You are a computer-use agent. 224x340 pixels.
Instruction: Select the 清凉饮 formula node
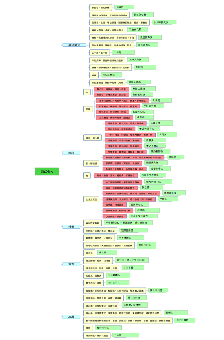click(x=107, y=252)
